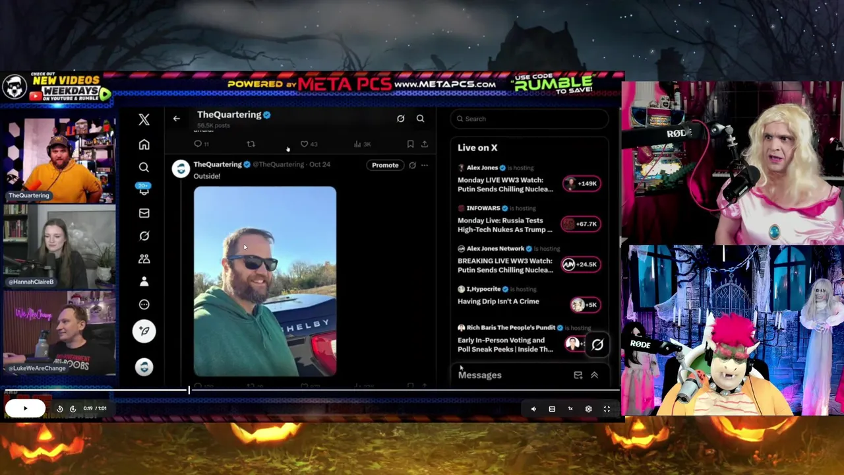This screenshot has width=844, height=475.
Task: Open Profile person icon in sidebar
Action: [144, 282]
